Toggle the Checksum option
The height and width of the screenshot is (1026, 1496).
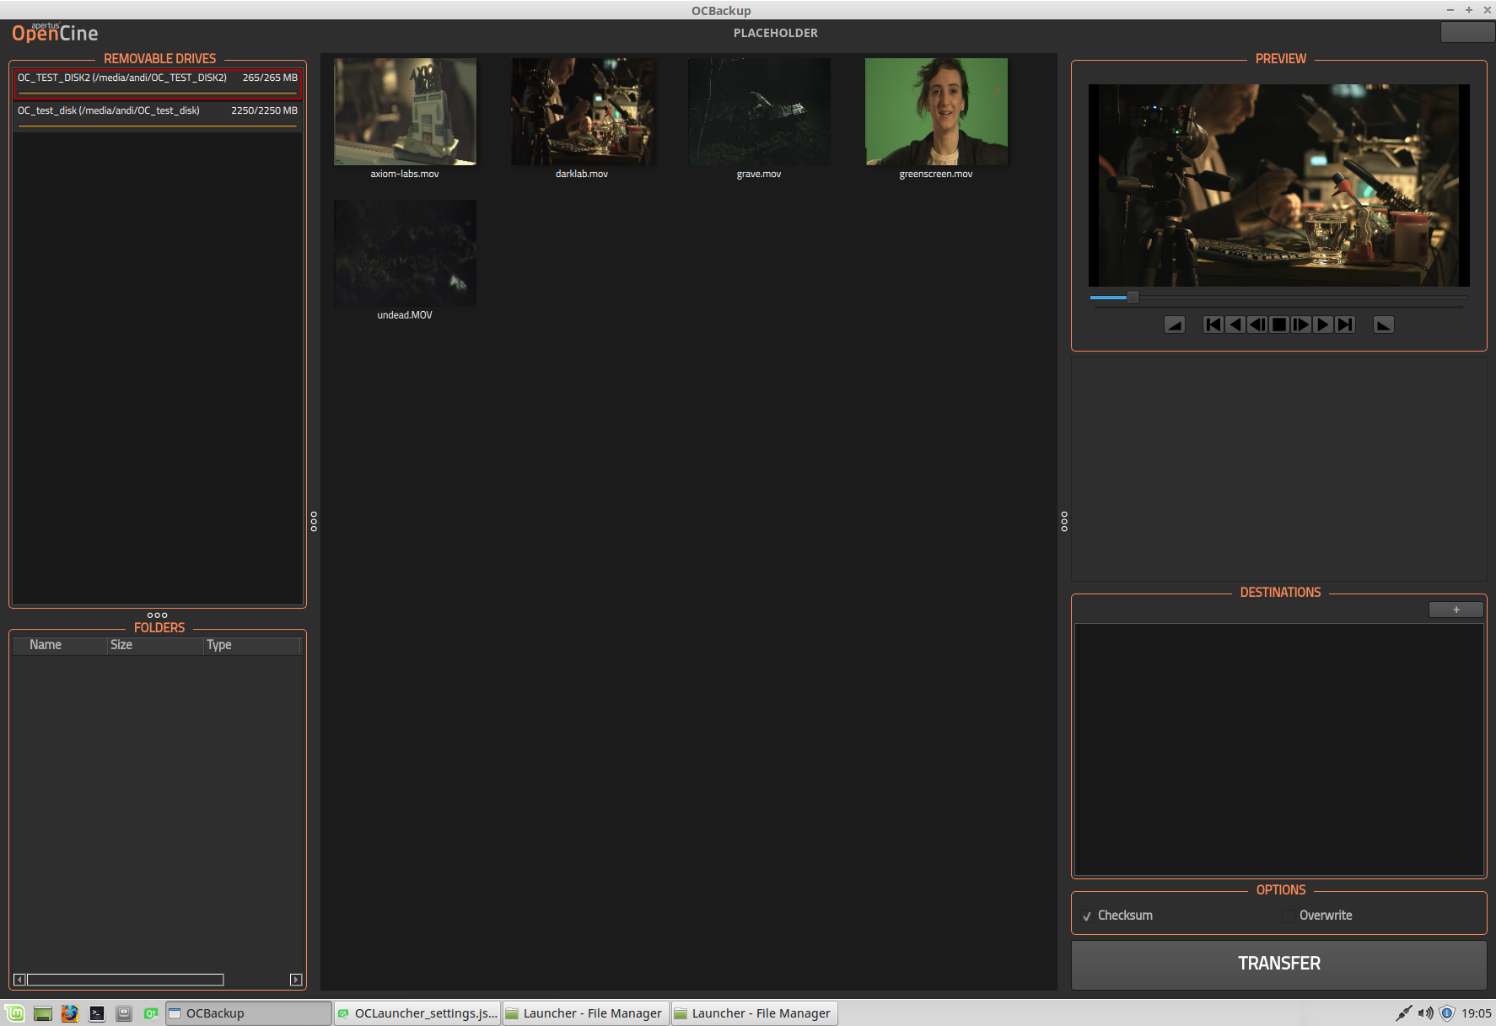(x=1087, y=916)
